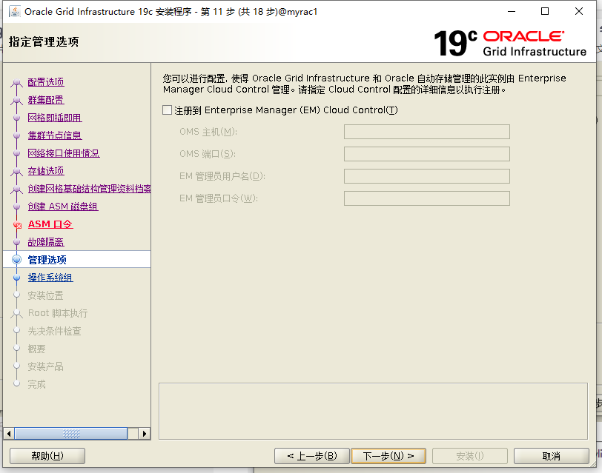602x473 pixels.
Task: Click the horizontal scrollbar thumb under the step list
Action: coord(71,434)
